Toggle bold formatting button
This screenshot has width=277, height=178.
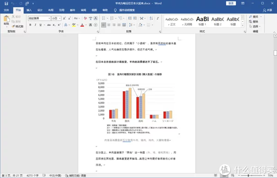coord(30,25)
